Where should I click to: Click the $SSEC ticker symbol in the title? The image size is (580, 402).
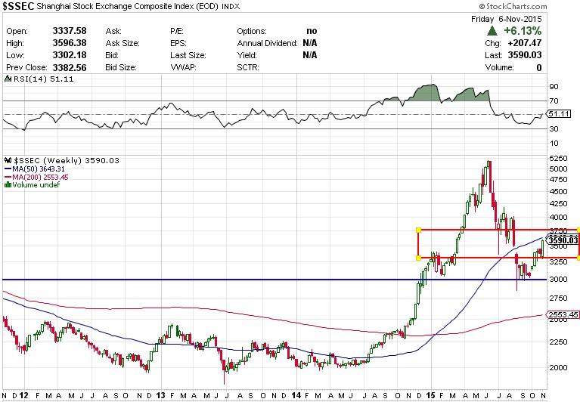pyautogui.click(x=18, y=6)
